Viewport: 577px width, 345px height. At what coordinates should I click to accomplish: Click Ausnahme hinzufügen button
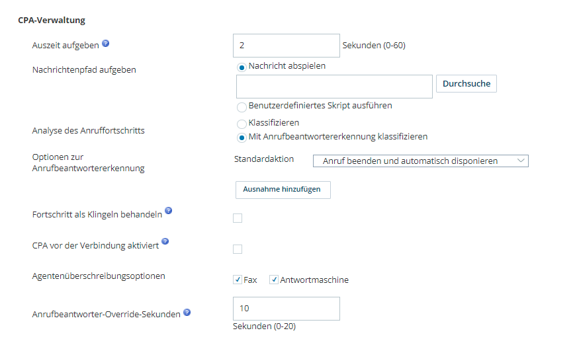(x=283, y=190)
